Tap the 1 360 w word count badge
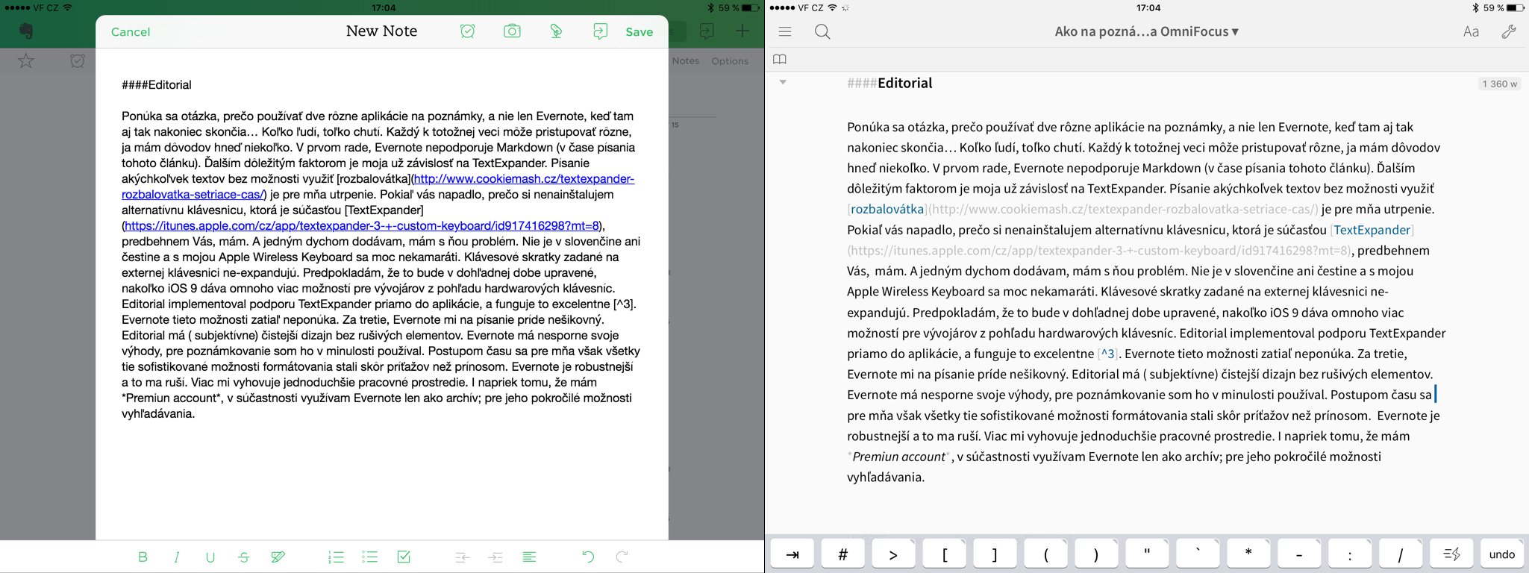 click(x=1500, y=84)
